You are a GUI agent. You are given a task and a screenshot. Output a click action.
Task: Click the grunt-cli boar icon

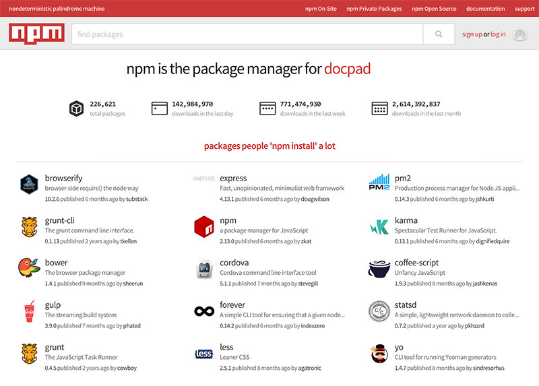29,226
